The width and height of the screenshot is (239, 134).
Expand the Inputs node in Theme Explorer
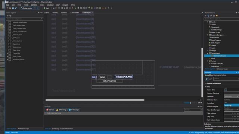[x=208, y=22]
